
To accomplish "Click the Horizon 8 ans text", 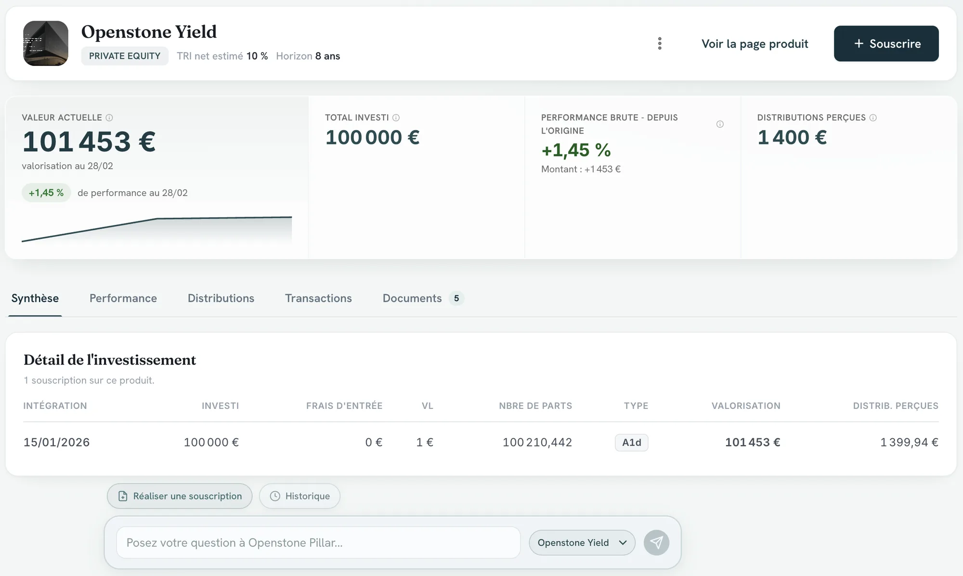I will pos(308,56).
